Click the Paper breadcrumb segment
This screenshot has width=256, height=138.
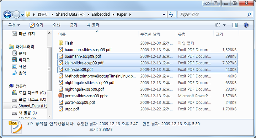tap(122, 14)
